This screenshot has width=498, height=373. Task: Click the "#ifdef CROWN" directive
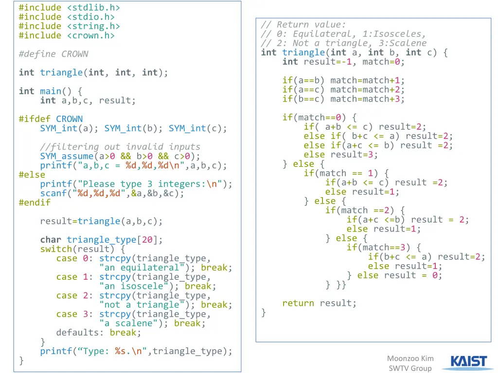(x=51, y=119)
